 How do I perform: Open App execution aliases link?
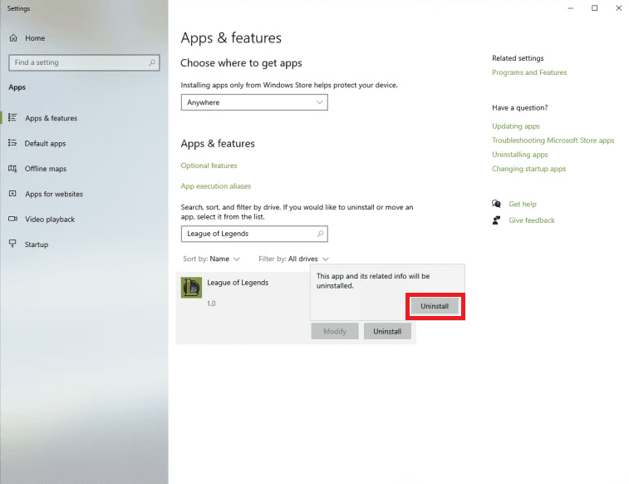tap(216, 186)
